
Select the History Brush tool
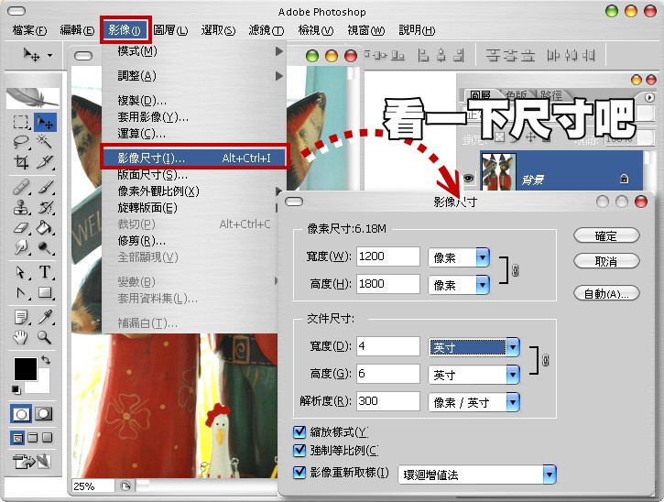pos(45,208)
